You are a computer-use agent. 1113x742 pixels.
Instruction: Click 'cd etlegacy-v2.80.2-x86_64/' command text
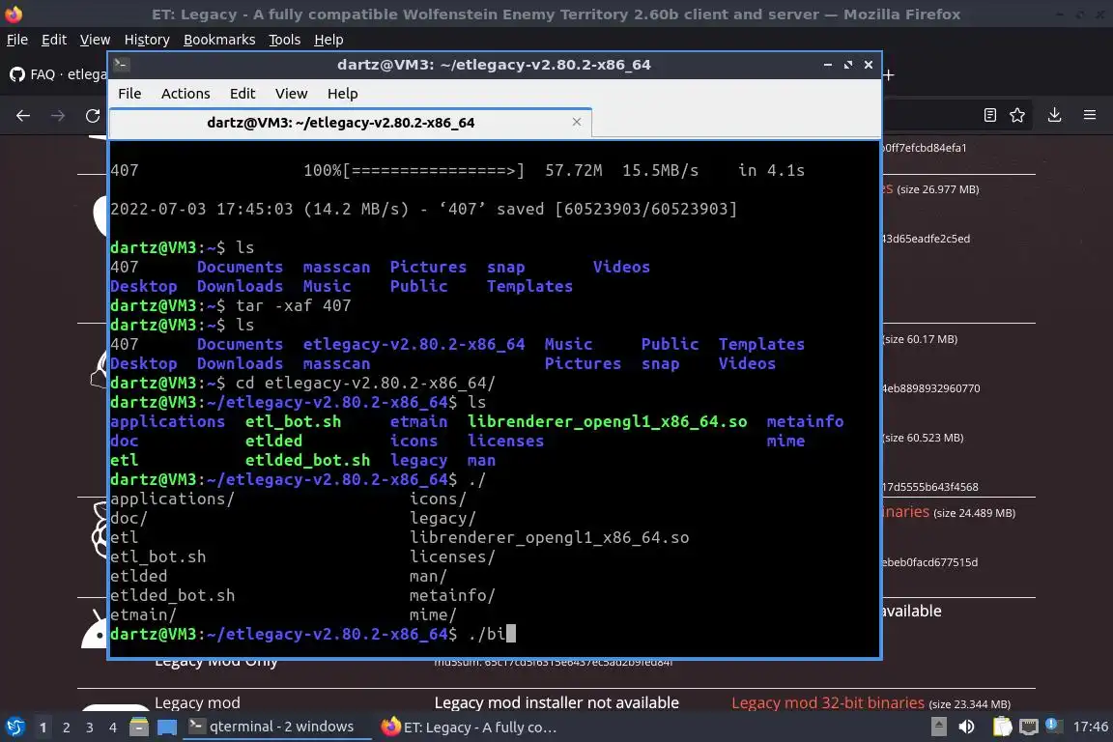click(x=365, y=383)
